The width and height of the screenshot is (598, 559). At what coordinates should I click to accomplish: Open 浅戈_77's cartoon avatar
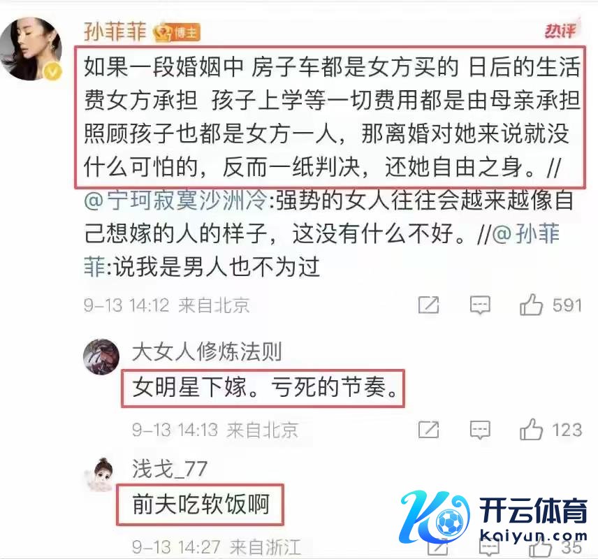coord(100,474)
